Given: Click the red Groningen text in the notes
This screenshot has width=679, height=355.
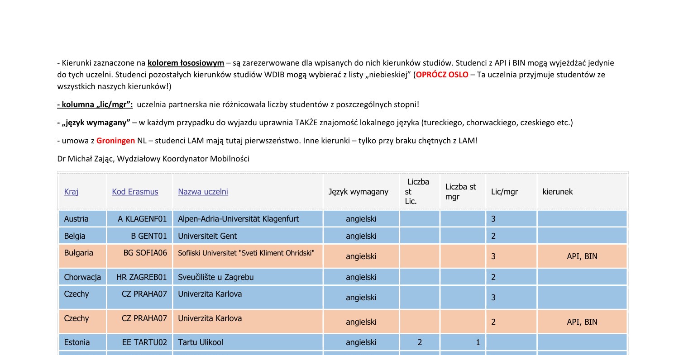Looking at the screenshot, I should coord(115,141).
